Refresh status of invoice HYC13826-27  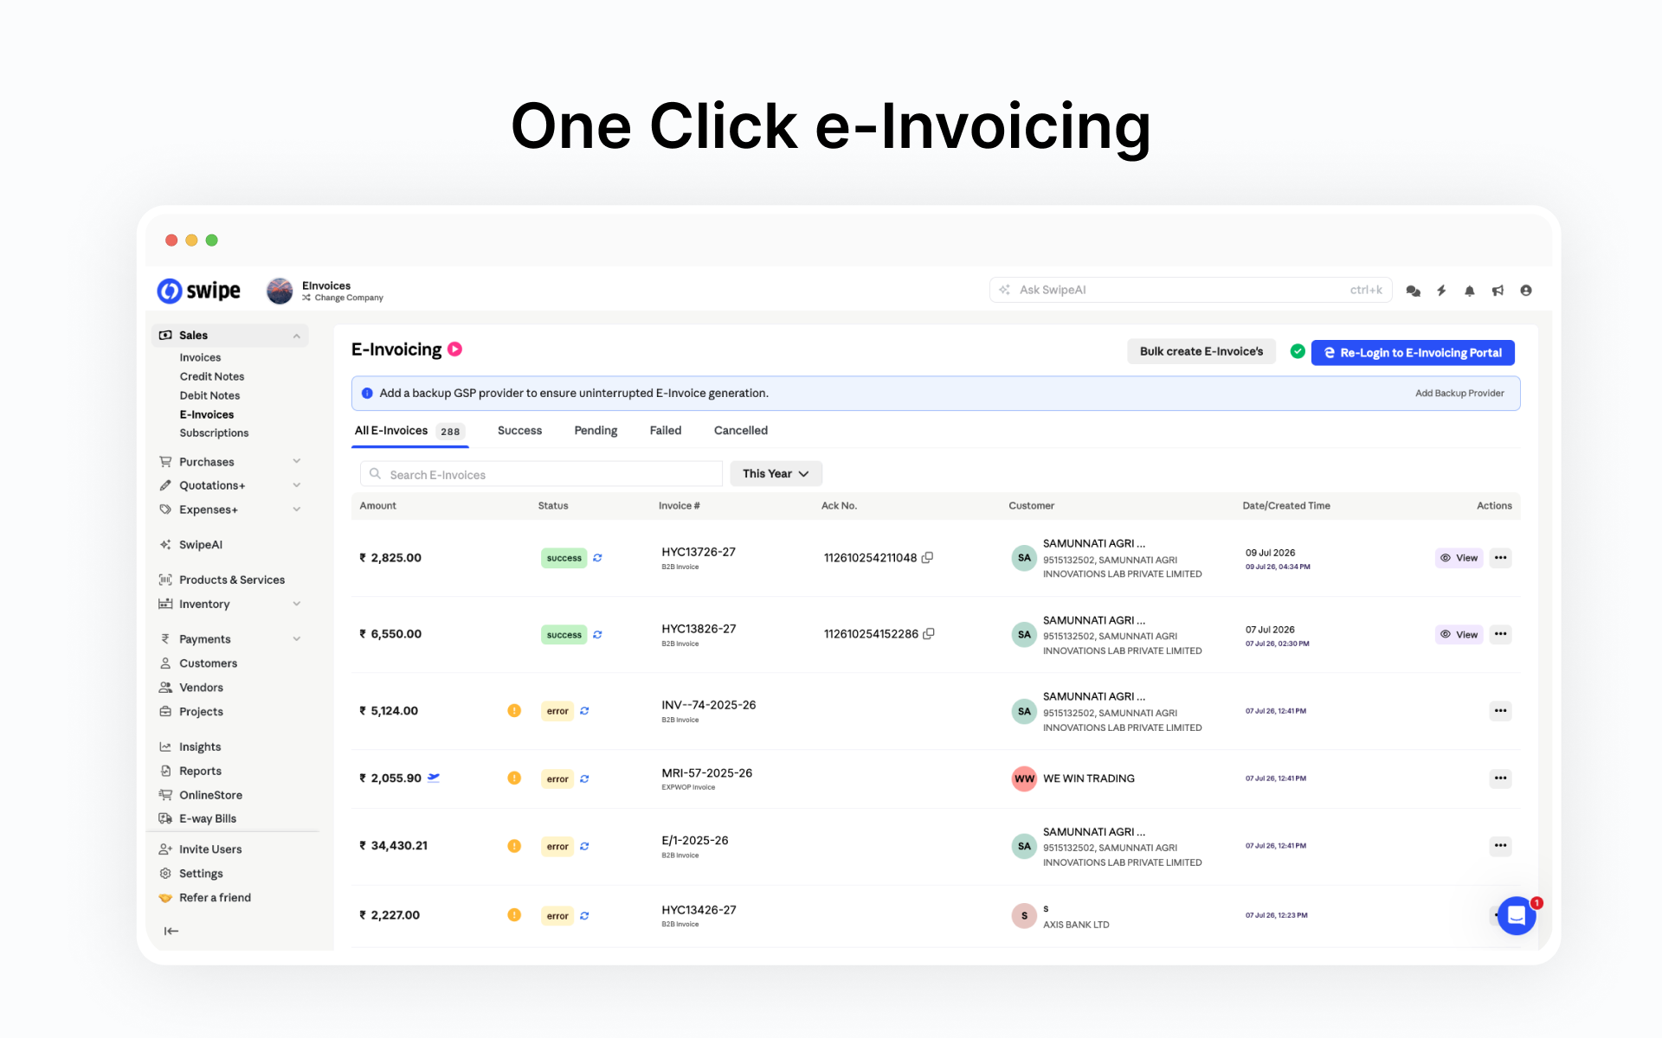click(597, 635)
